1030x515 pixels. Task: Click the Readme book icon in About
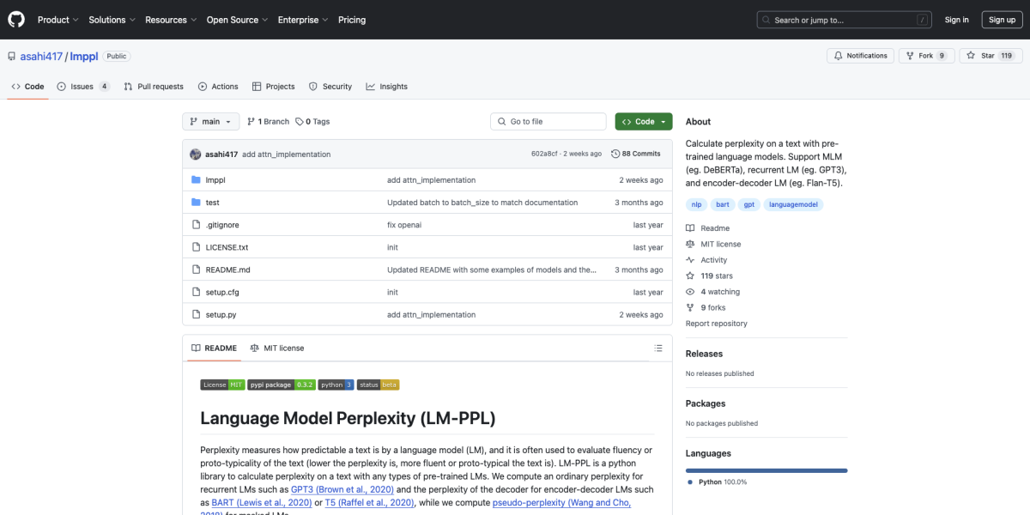(x=689, y=227)
